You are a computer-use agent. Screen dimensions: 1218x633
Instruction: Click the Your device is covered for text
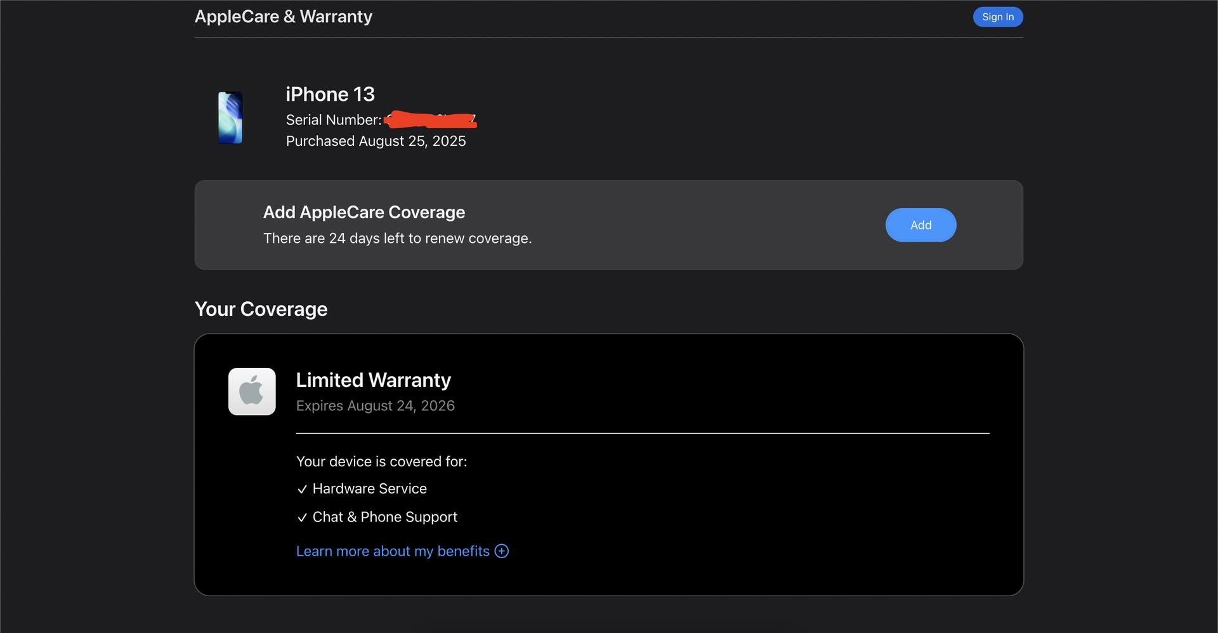pos(381,462)
